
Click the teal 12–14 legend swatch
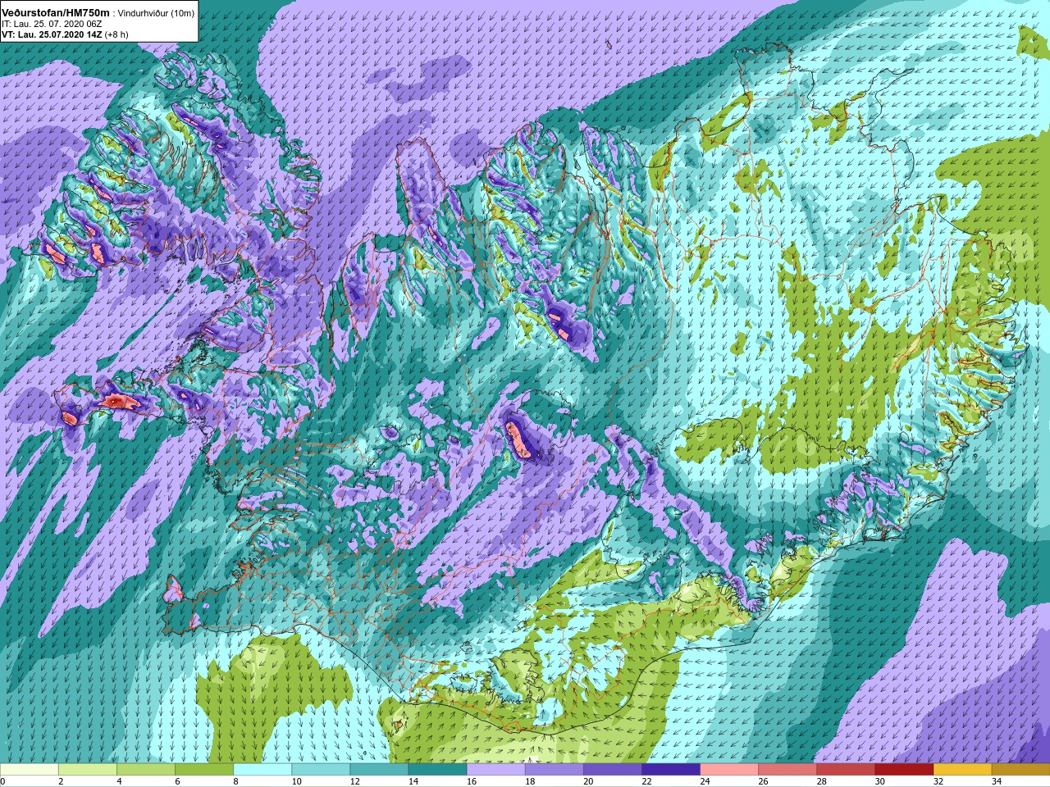point(379,770)
